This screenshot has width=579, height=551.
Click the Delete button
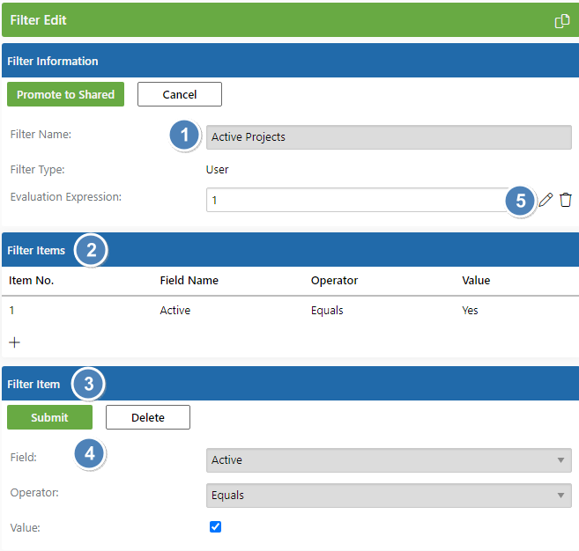[x=148, y=417]
